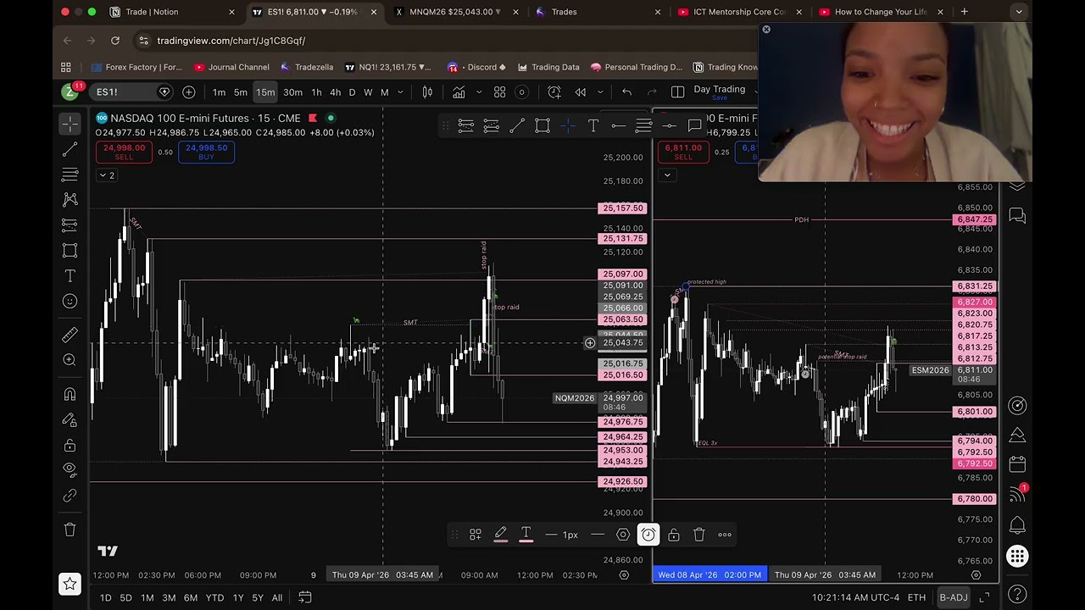Viewport: 1085px width, 610px height.
Task: Open the line style selector in drawing toolbar
Action: click(x=598, y=535)
